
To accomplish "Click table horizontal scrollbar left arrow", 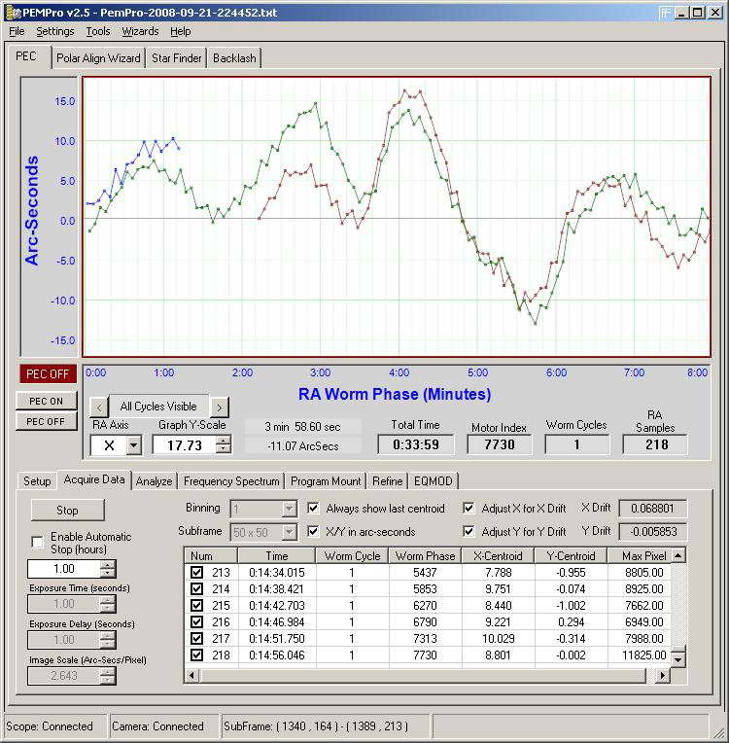I will pos(191,675).
